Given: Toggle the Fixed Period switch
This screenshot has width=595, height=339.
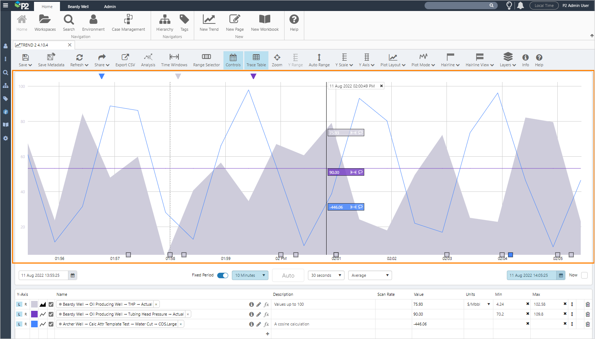Looking at the screenshot, I should (222, 275).
